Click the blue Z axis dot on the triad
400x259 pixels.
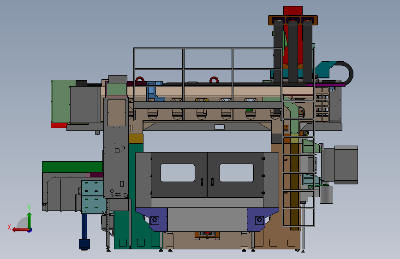coord(30,230)
